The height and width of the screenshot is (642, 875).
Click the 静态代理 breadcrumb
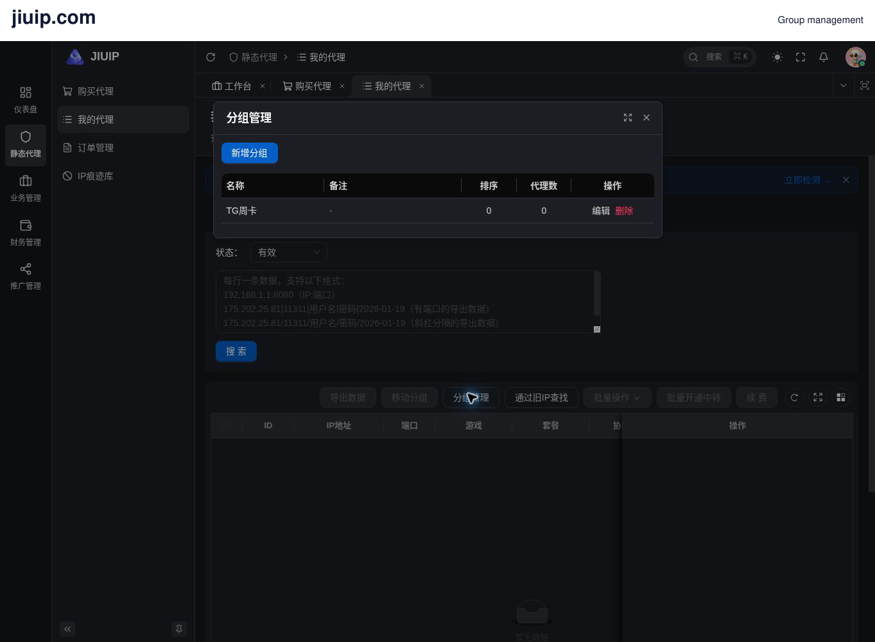click(254, 57)
